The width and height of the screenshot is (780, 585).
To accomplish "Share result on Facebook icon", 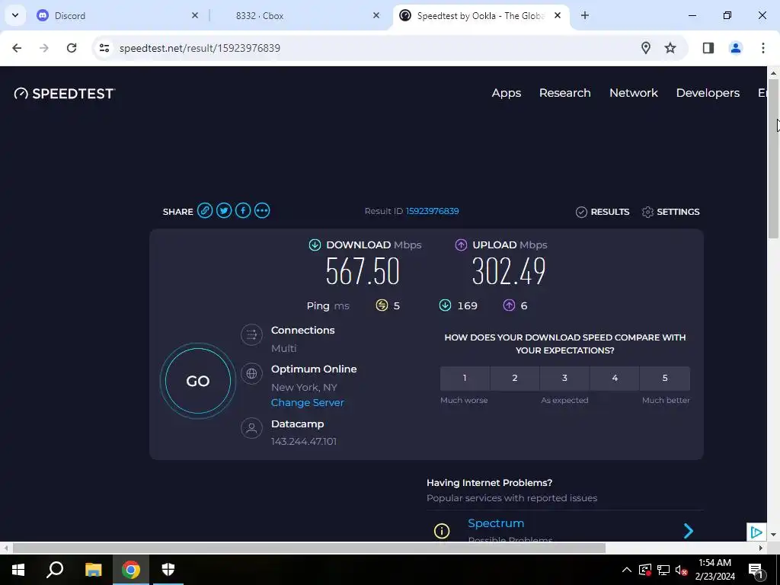I will click(243, 211).
